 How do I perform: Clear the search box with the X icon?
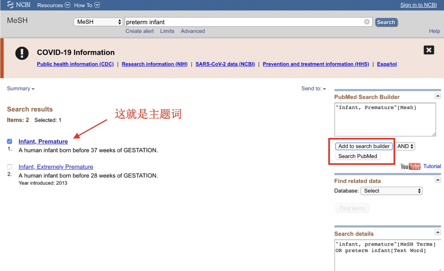point(367,22)
